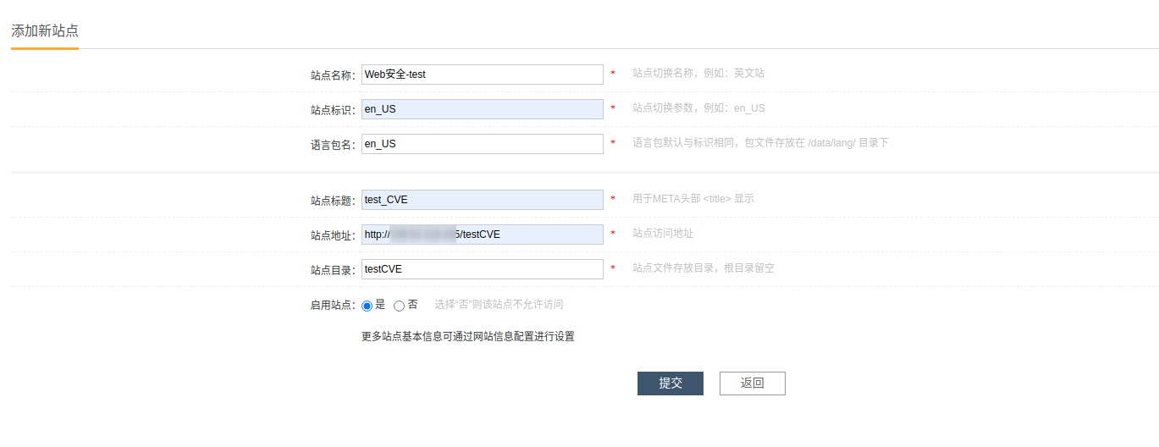Select the 站点标题 text field
The image size is (1159, 447).
point(482,200)
